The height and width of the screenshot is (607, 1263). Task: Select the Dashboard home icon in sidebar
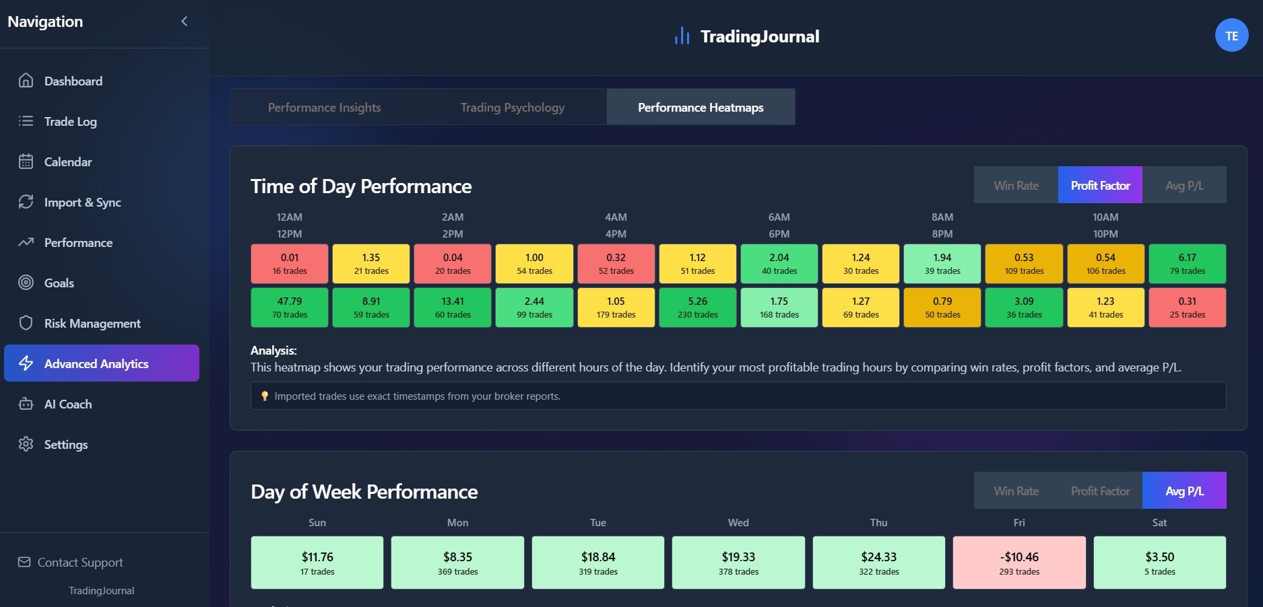click(25, 81)
